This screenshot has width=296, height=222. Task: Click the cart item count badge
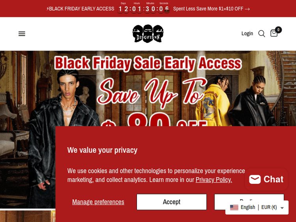tap(278, 30)
